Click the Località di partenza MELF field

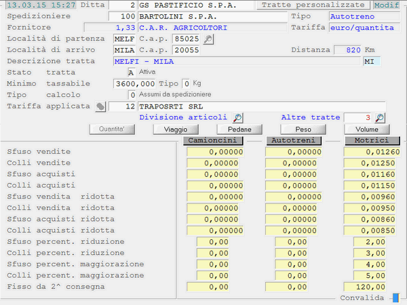pyautogui.click(x=124, y=39)
